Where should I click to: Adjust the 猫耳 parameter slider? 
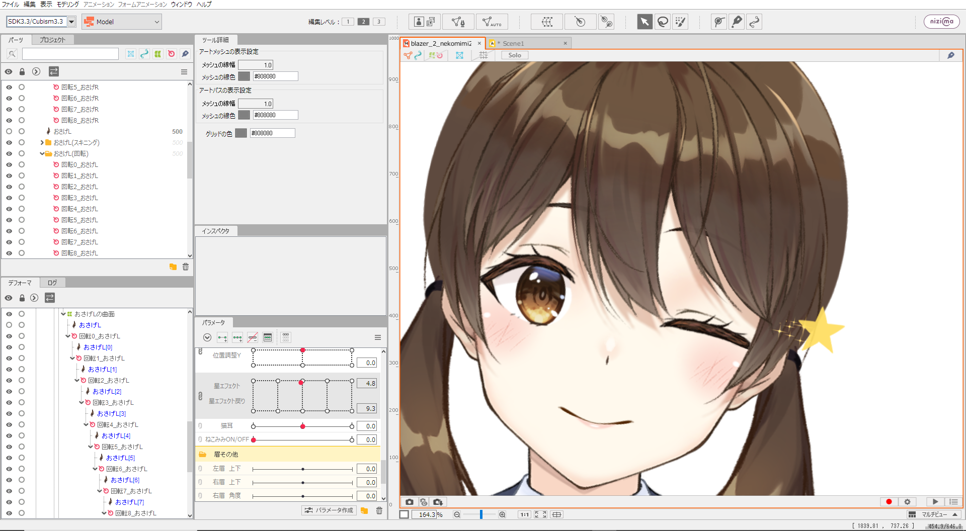pyautogui.click(x=302, y=426)
